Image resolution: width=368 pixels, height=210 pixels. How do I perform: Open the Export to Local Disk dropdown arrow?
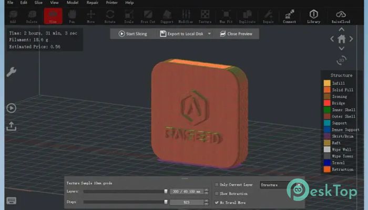point(209,34)
